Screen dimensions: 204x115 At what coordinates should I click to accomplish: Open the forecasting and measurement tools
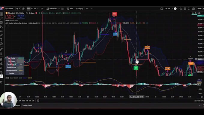pyautogui.click(x=1, y=31)
